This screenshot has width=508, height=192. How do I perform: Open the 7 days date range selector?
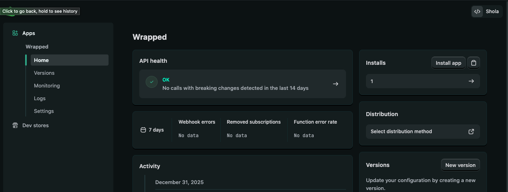(x=152, y=130)
